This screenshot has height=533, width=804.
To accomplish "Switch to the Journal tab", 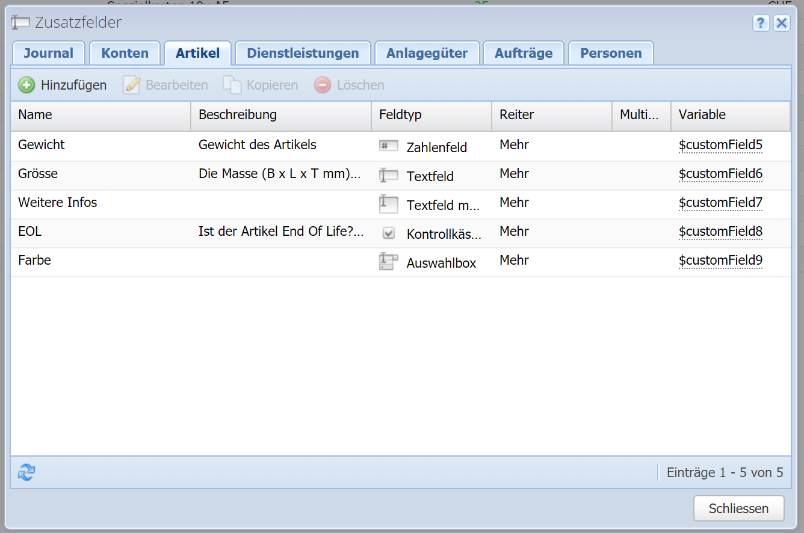I will [x=49, y=53].
